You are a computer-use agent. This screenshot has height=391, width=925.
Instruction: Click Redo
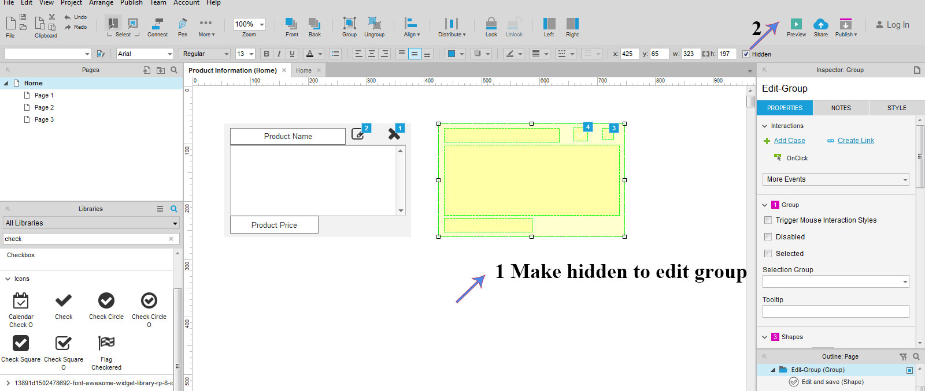coord(76,27)
